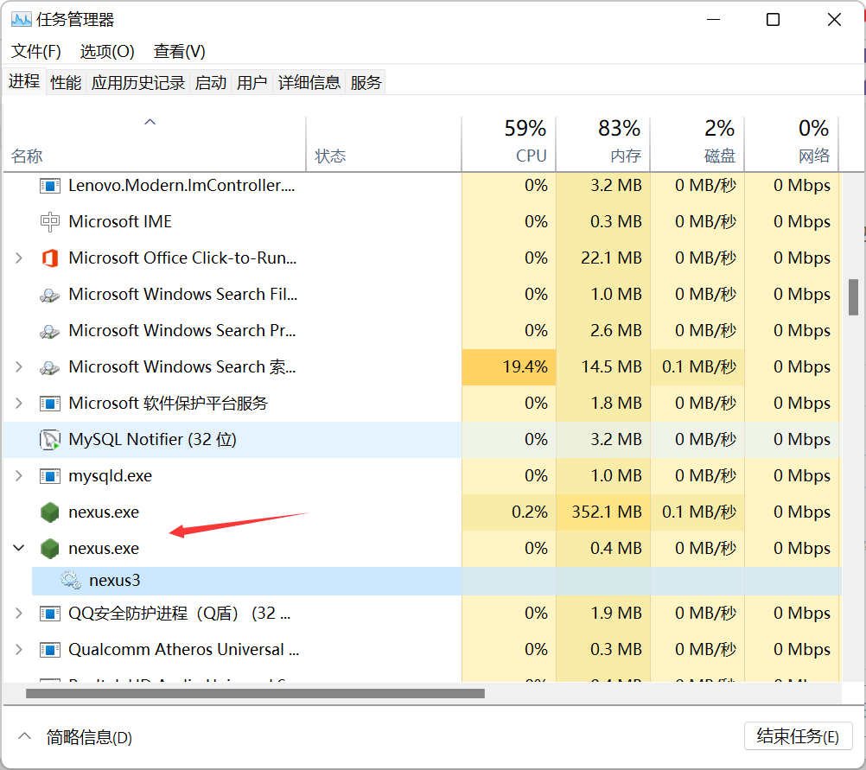The width and height of the screenshot is (866, 770).
Task: Select the 进程 tab
Action: (x=24, y=82)
